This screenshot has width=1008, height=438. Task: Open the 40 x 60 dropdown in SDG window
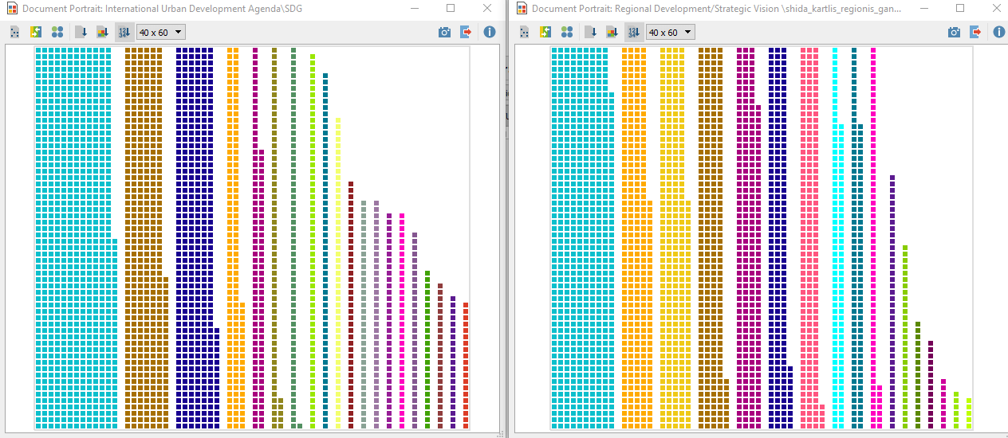(x=161, y=33)
